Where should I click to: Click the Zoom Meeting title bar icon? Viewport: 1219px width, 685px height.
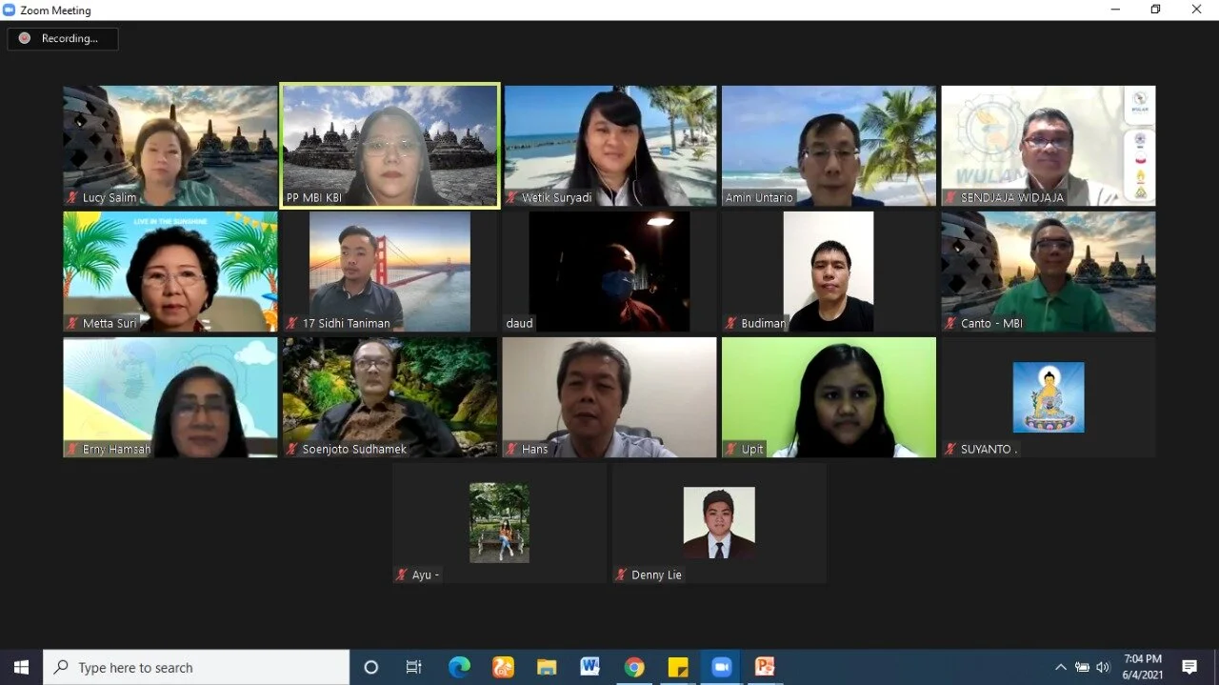(x=10, y=10)
